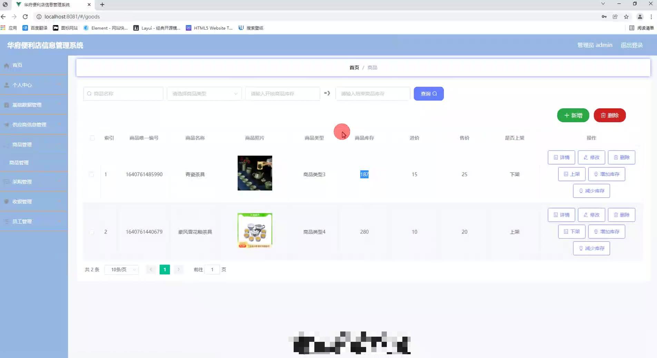Check the row 1 青瓷茶具 checkbox
Viewport: 657px width, 358px height.
pos(91,175)
